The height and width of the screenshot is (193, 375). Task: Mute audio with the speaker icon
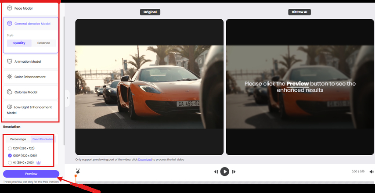click(x=371, y=172)
